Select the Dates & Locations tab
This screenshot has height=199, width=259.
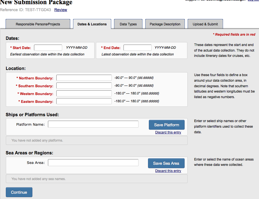[92, 24]
